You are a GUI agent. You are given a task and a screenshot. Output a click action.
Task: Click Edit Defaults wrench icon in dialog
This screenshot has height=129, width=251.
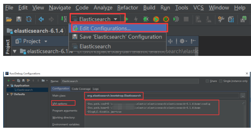click(28, 80)
